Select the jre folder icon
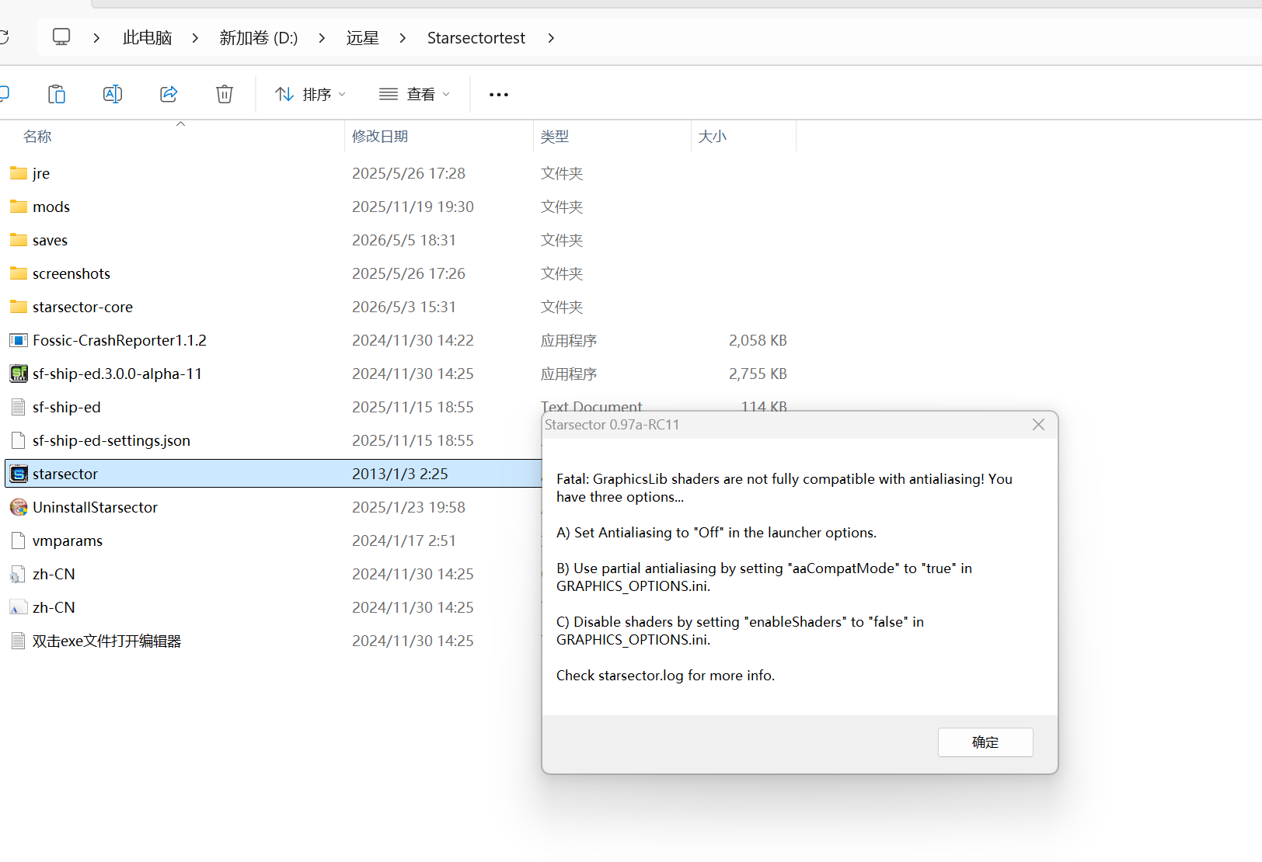The width and height of the screenshot is (1262, 862). [19, 173]
